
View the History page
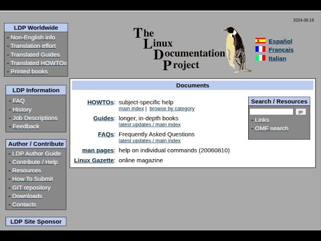22,109
